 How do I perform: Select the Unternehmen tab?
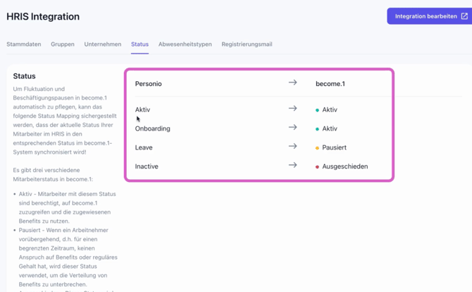click(103, 44)
